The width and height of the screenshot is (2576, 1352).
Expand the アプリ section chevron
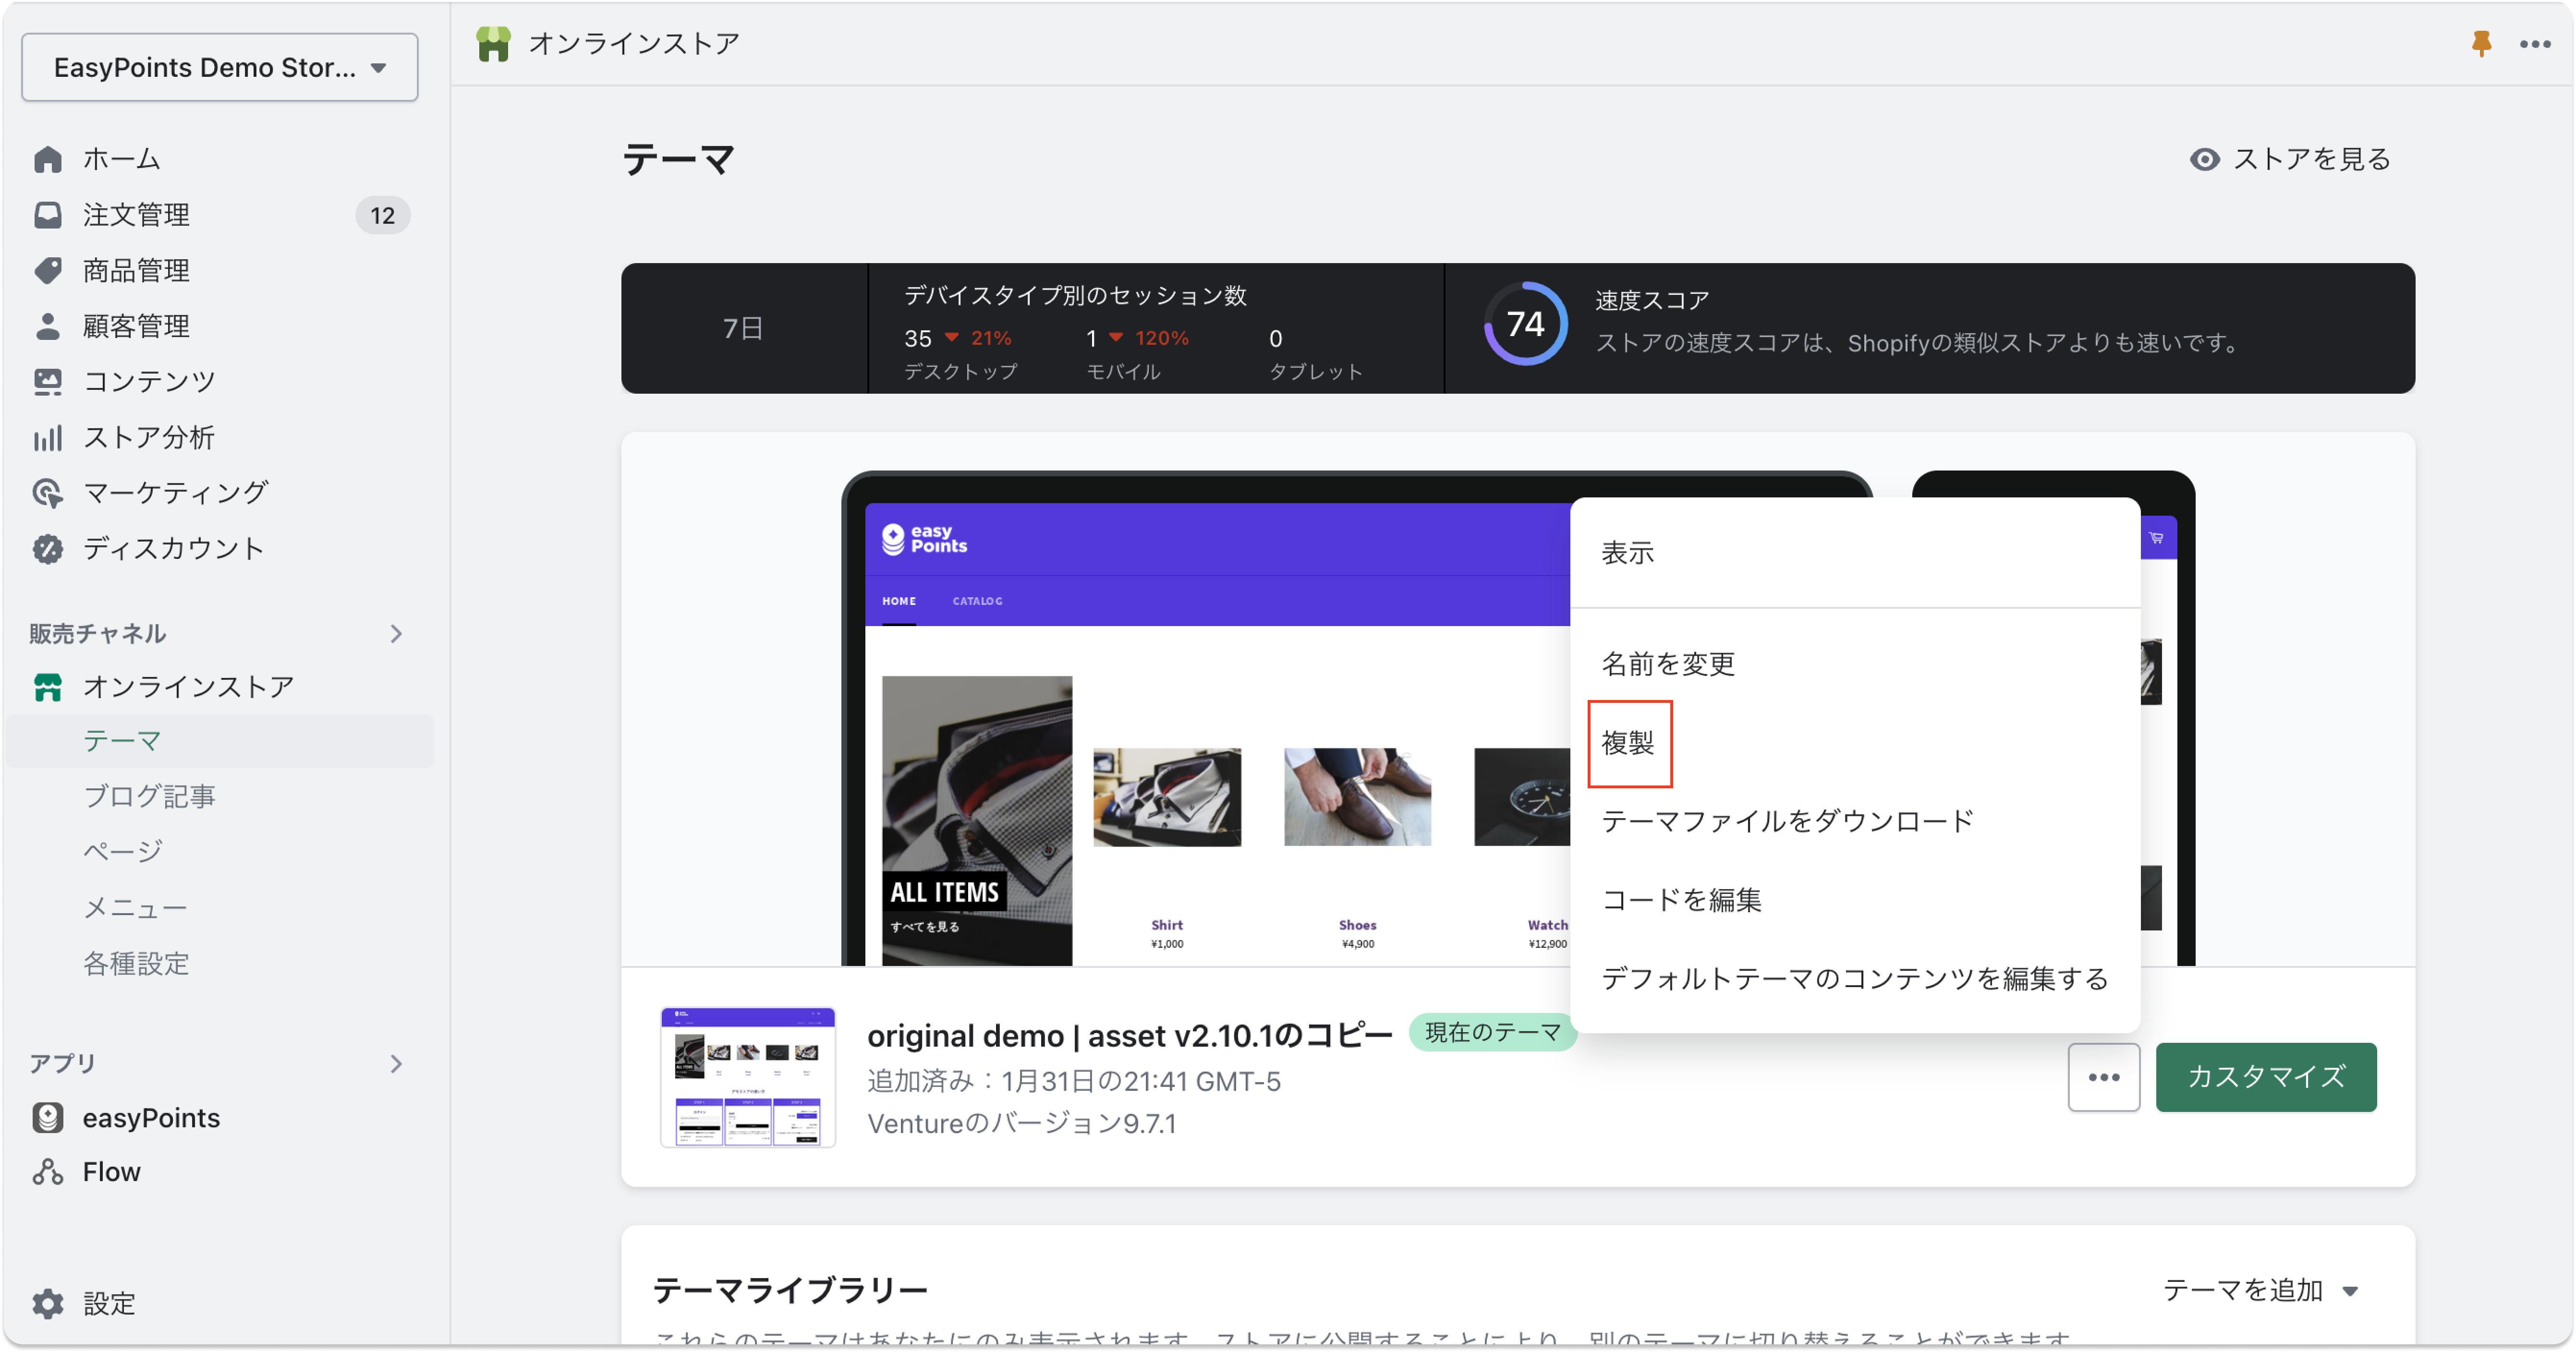[x=396, y=1064]
